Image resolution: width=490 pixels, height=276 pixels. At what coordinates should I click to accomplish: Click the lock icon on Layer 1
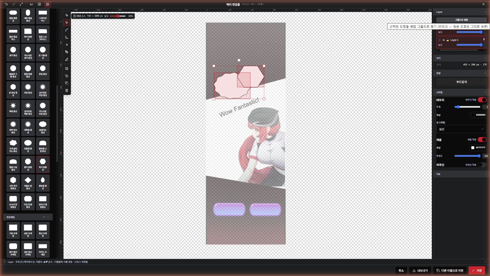(x=448, y=40)
